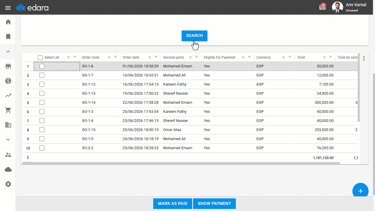Click the Amr Kamal user name
Image resolution: width=375 pixels, height=211 pixels.
pos(356,5)
